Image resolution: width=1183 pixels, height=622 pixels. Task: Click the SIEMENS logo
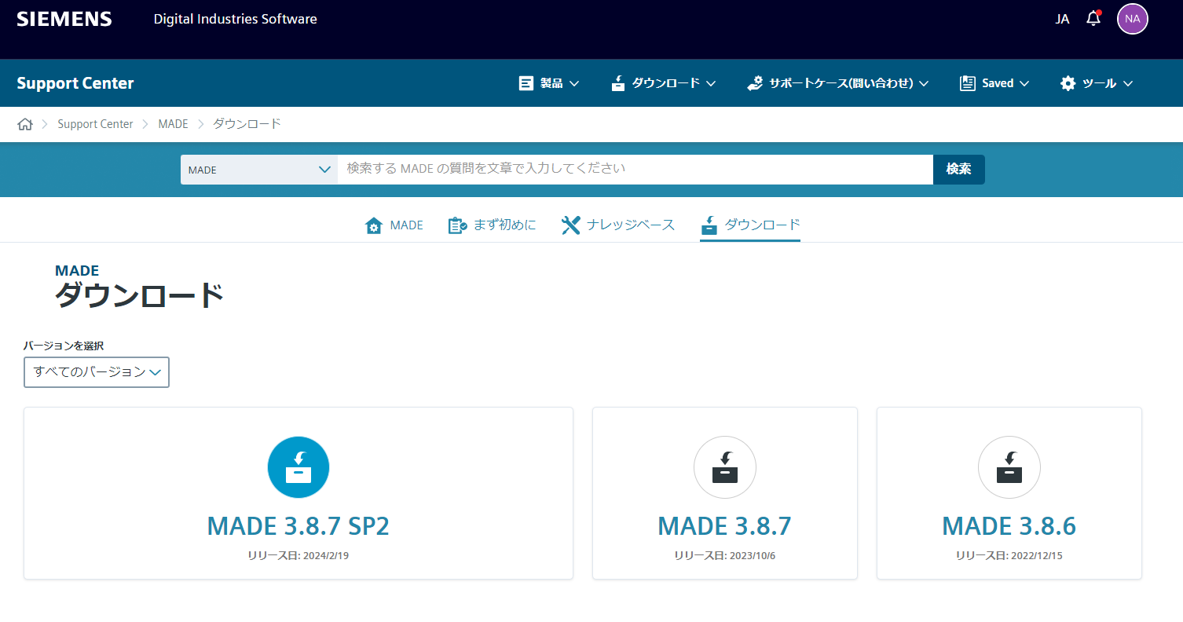64,19
